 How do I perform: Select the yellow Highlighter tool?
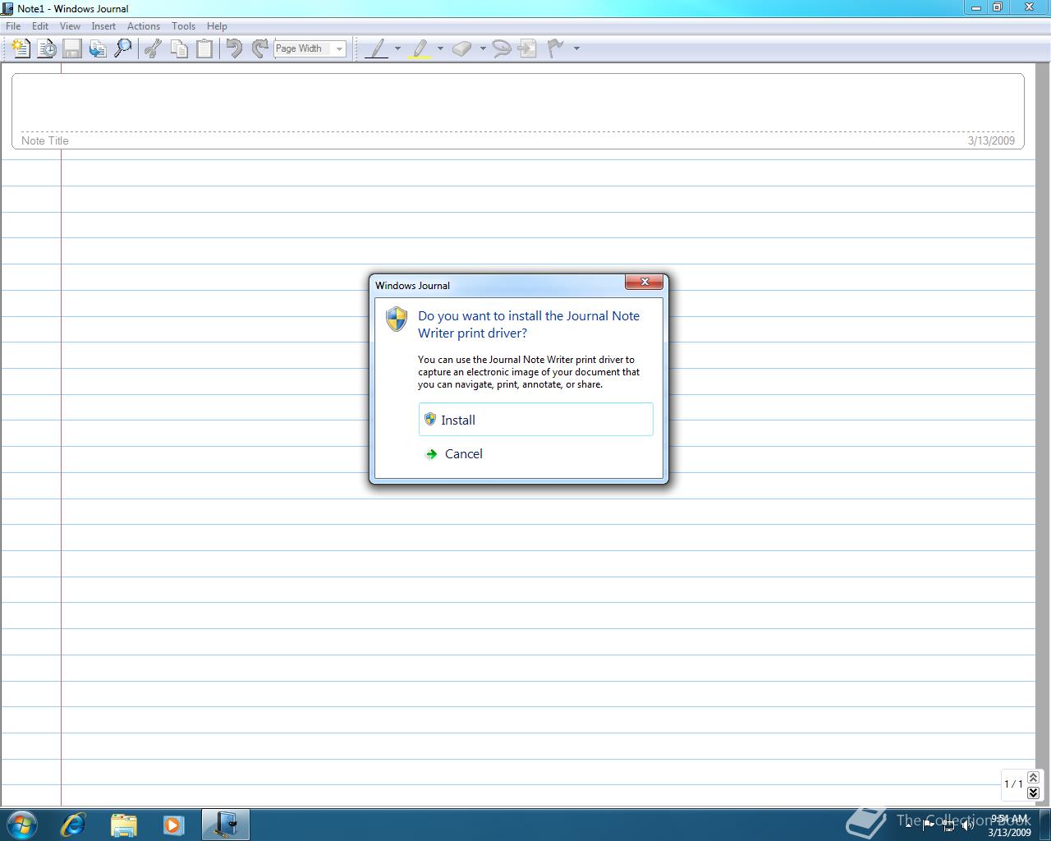pyautogui.click(x=420, y=48)
